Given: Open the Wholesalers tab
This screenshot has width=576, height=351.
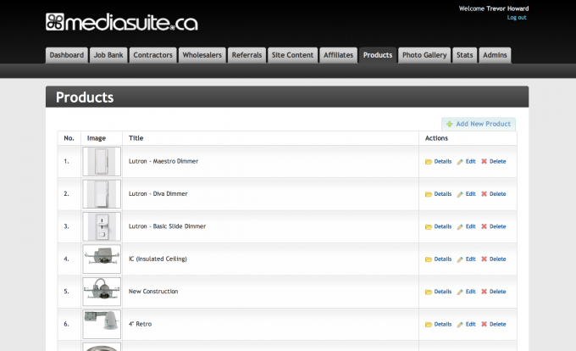Looking at the screenshot, I should (x=202, y=55).
